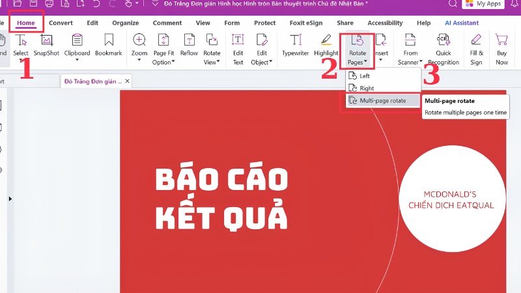Open the Form ribbon tab
The image size is (521, 293).
tap(232, 23)
